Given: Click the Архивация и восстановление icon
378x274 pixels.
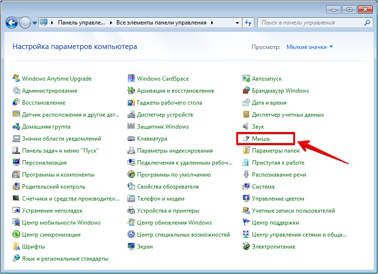Looking at the screenshot, I should [131, 90].
